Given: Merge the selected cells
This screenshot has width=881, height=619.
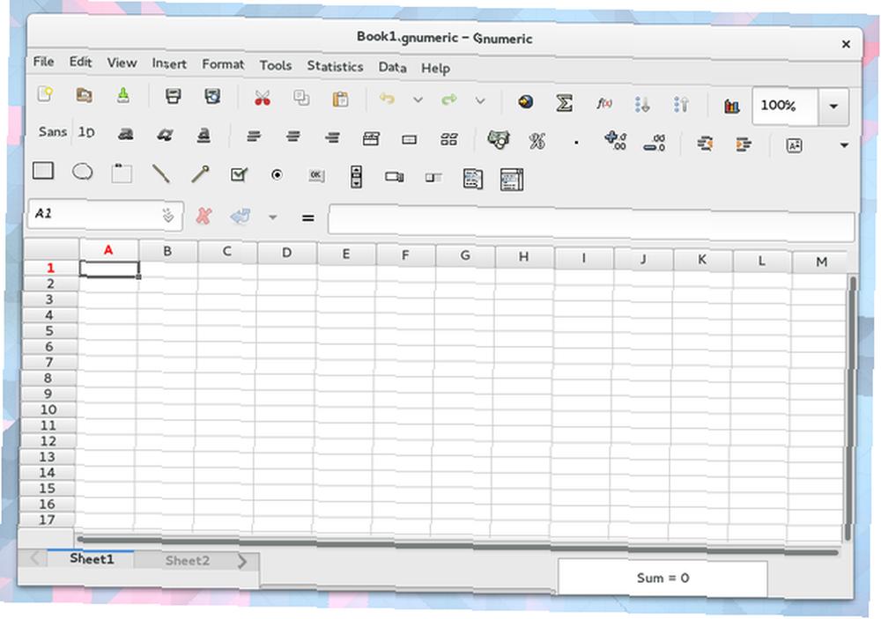Looking at the screenshot, I should (x=410, y=139).
